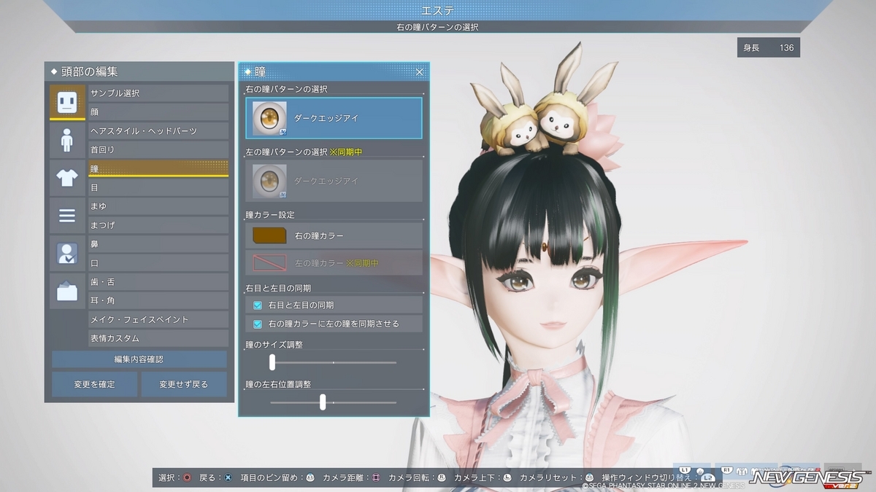Select 目 menu item
The image size is (876, 492).
pos(158,187)
